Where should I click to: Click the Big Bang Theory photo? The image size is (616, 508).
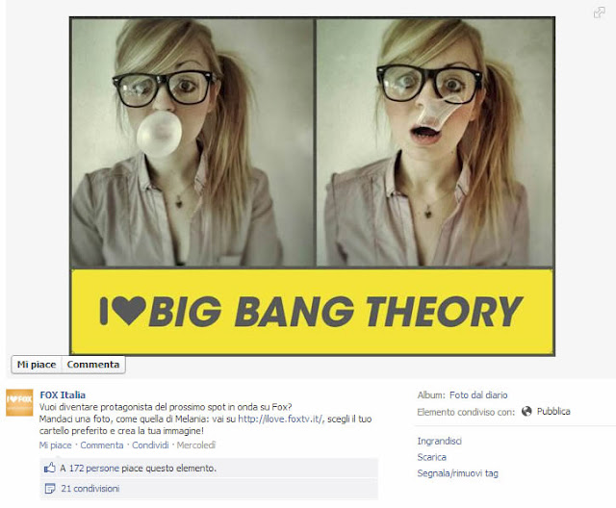[312, 186]
